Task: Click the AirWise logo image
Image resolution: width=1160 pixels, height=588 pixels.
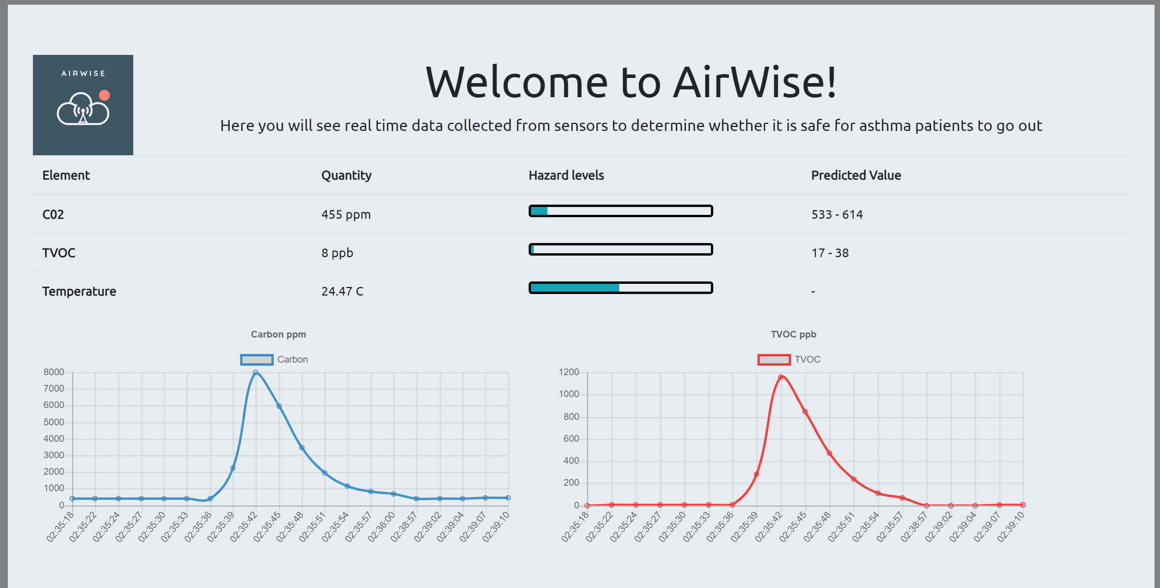Action: (x=83, y=105)
